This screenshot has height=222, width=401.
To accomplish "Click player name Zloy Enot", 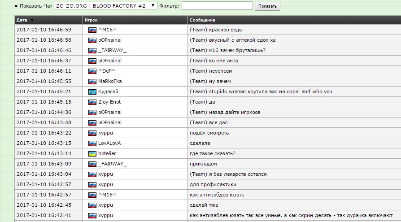I will coord(109,102).
